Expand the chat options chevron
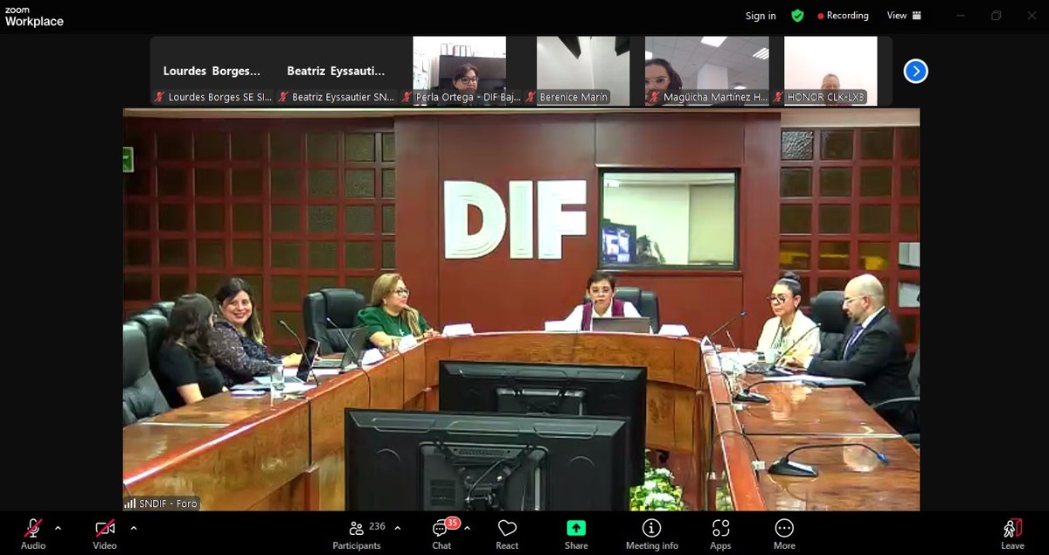This screenshot has width=1049, height=555. click(x=467, y=528)
